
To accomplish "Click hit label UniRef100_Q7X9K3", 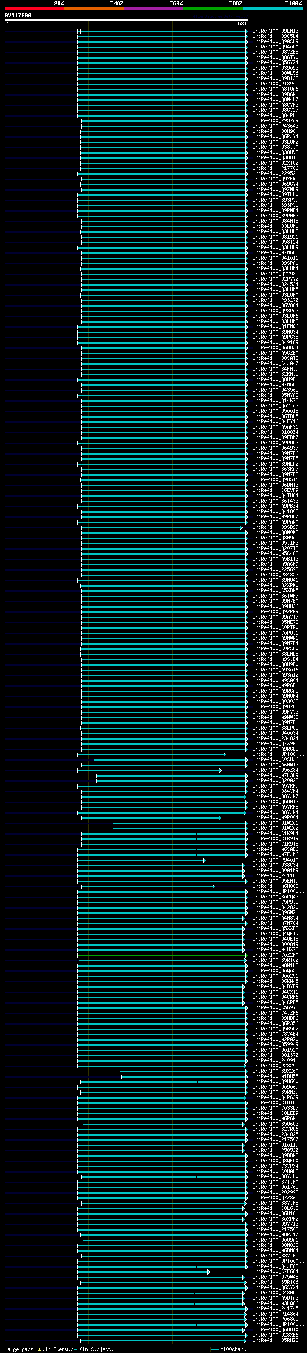I will [275, 744].
